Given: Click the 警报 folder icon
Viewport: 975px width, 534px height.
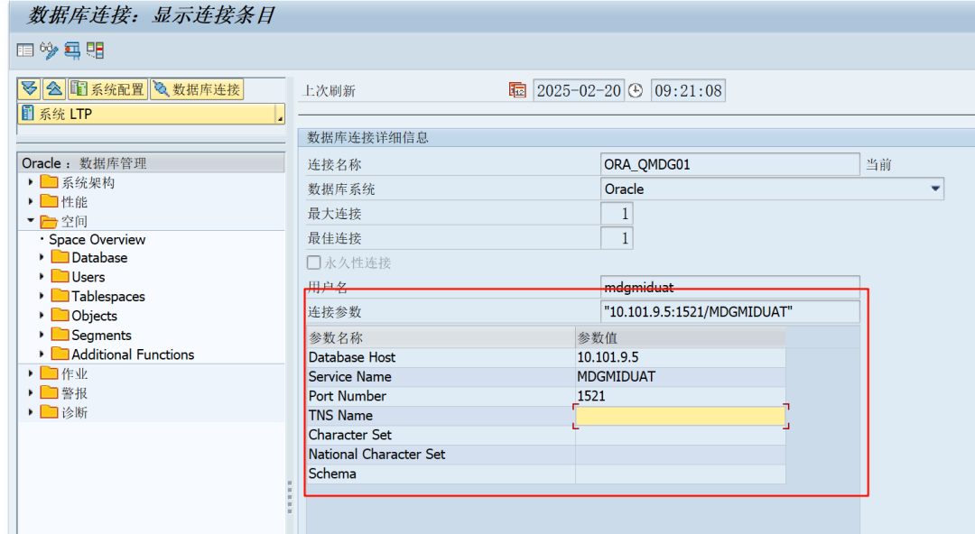Looking at the screenshot, I should coord(49,392).
